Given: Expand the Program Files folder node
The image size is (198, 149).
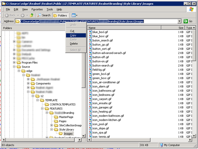Looking at the screenshot, I should click(14, 62).
